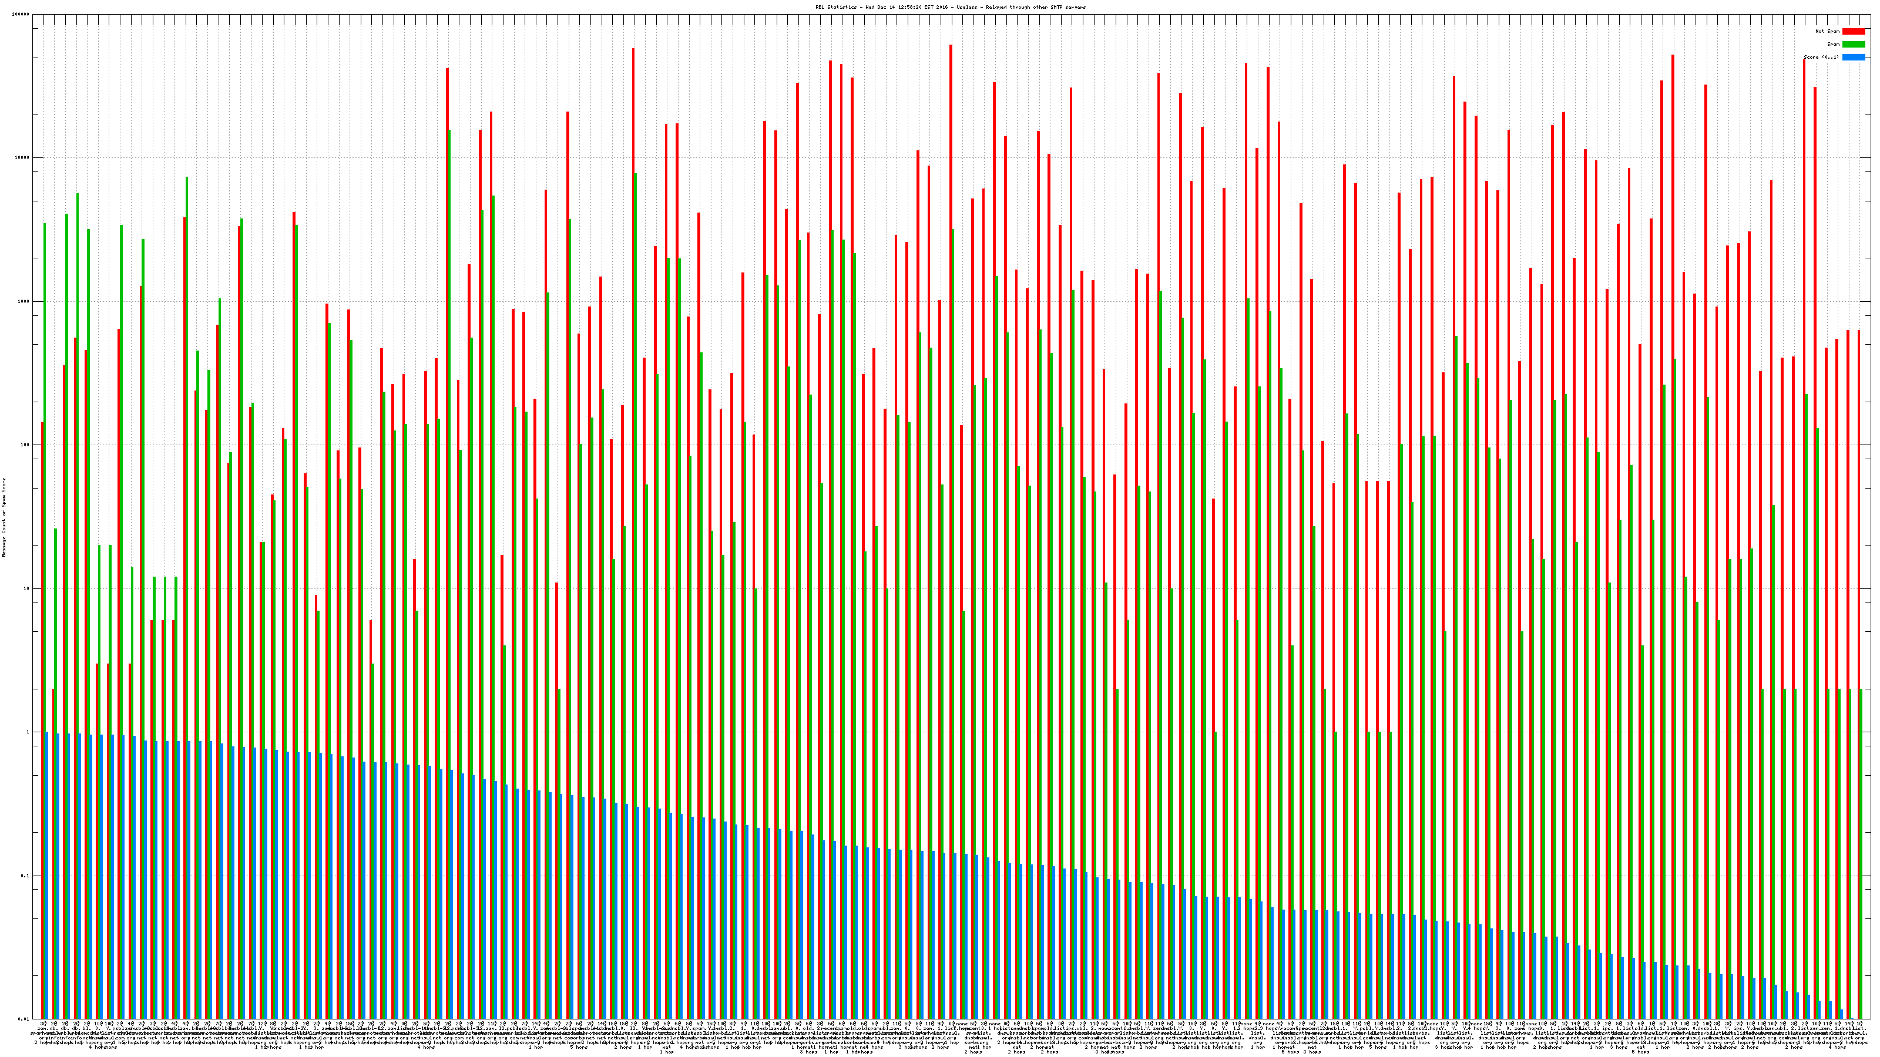Screen dimensions: 1880x1057
Task: Click the 1000 y-axis label
Action: [x=24, y=301]
